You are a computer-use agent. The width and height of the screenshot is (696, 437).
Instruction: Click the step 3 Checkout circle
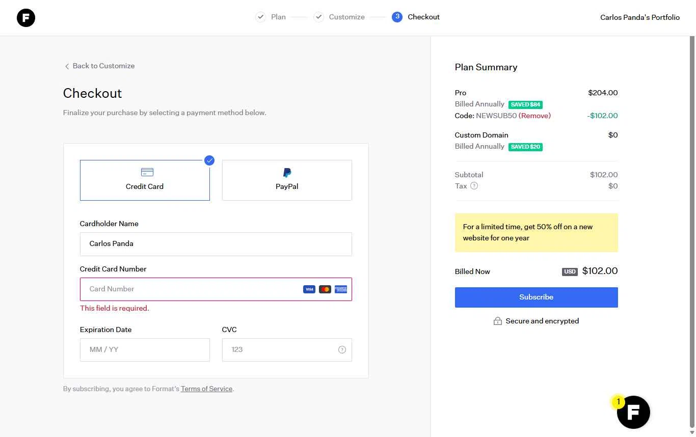tap(397, 17)
